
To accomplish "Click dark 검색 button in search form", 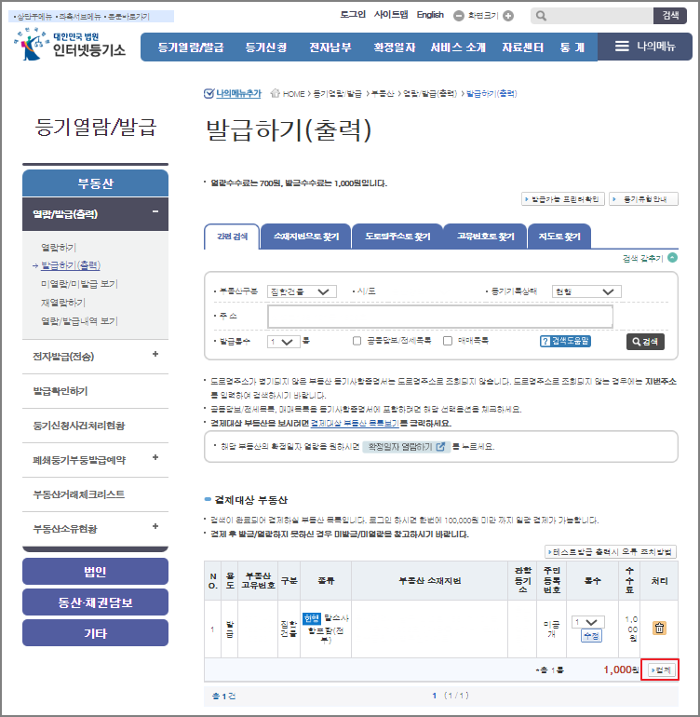I will tap(645, 342).
